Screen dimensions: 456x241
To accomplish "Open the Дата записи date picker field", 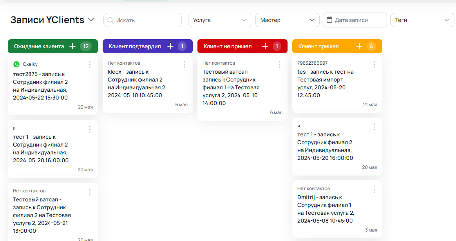I will coord(355,20).
